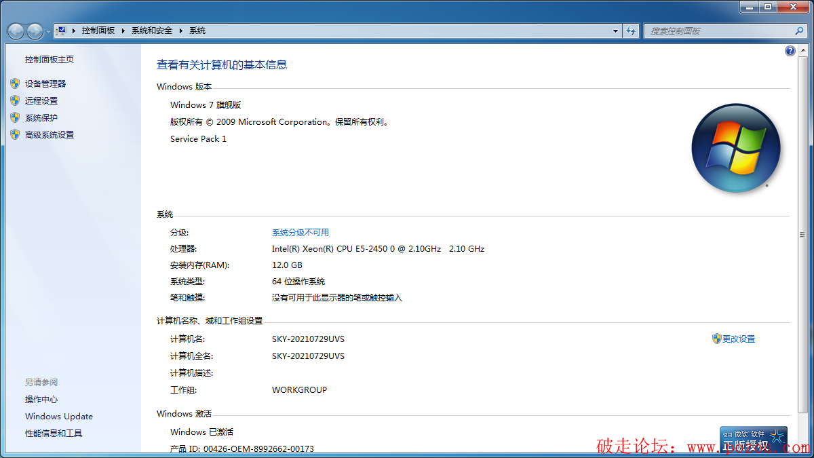Image resolution: width=814 pixels, height=458 pixels.
Task: Open 操作中心 under 另请参阅
Action: tap(41, 400)
